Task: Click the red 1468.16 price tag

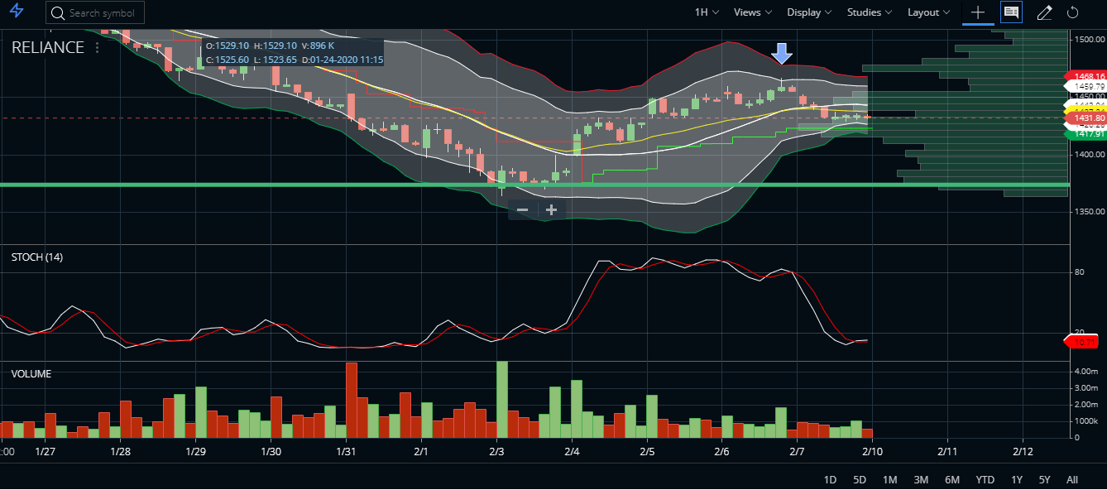Action: coord(1084,76)
